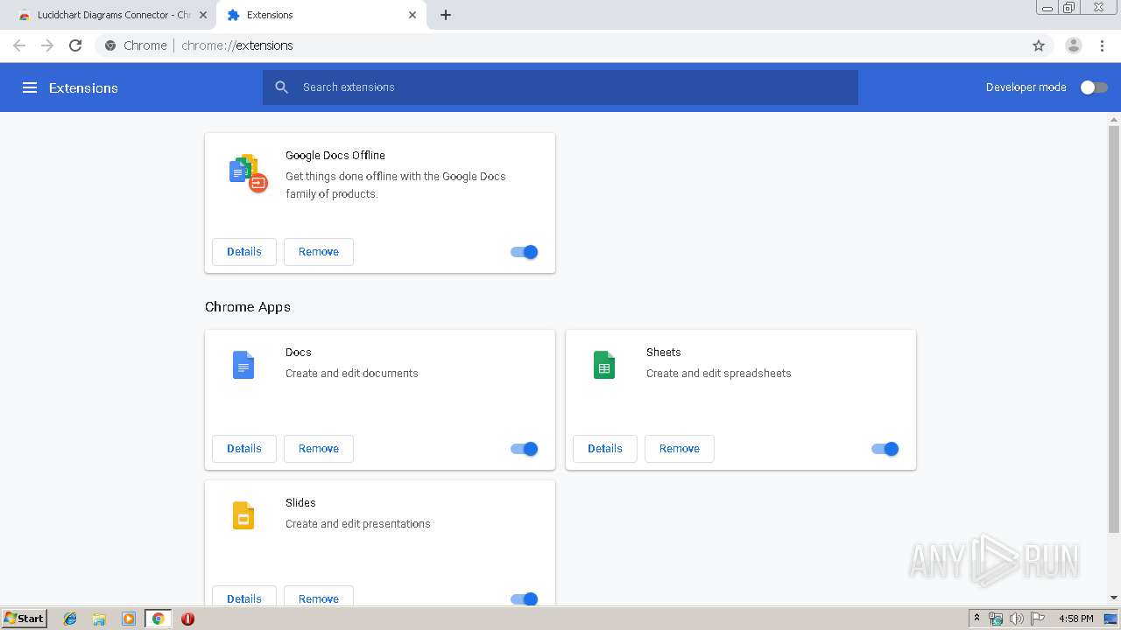Remove the Slides app
The height and width of the screenshot is (630, 1121).
(319, 598)
